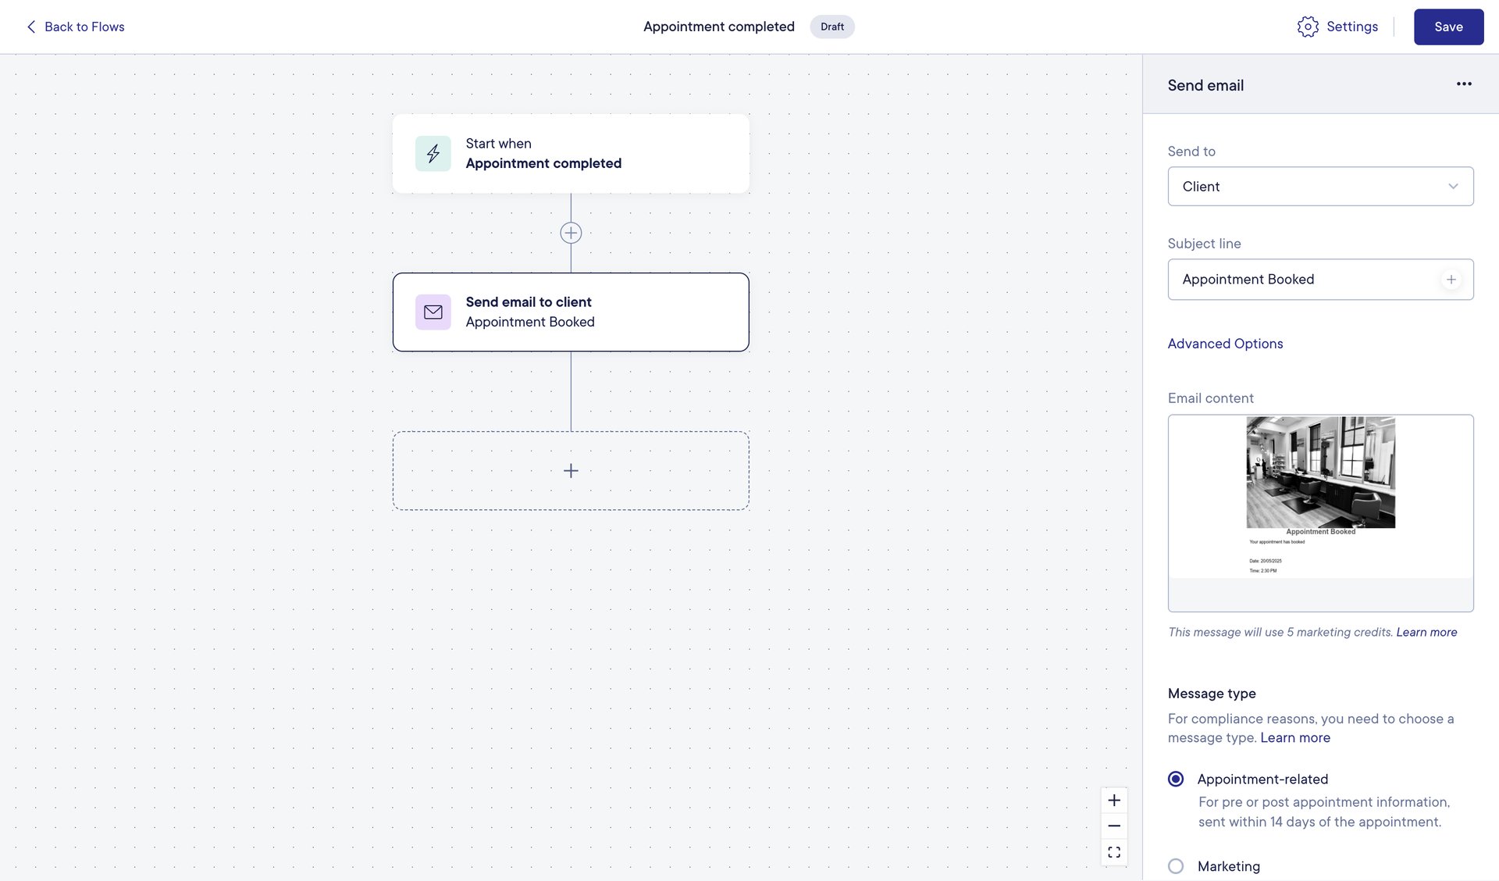Screen dimensions: 1499x881
Task: Expand Advanced Options
Action: click(x=1225, y=344)
